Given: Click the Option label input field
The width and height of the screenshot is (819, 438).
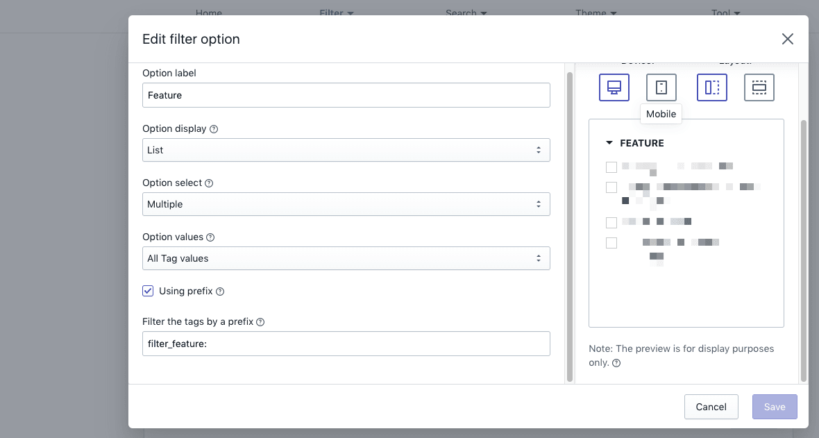Looking at the screenshot, I should 346,95.
